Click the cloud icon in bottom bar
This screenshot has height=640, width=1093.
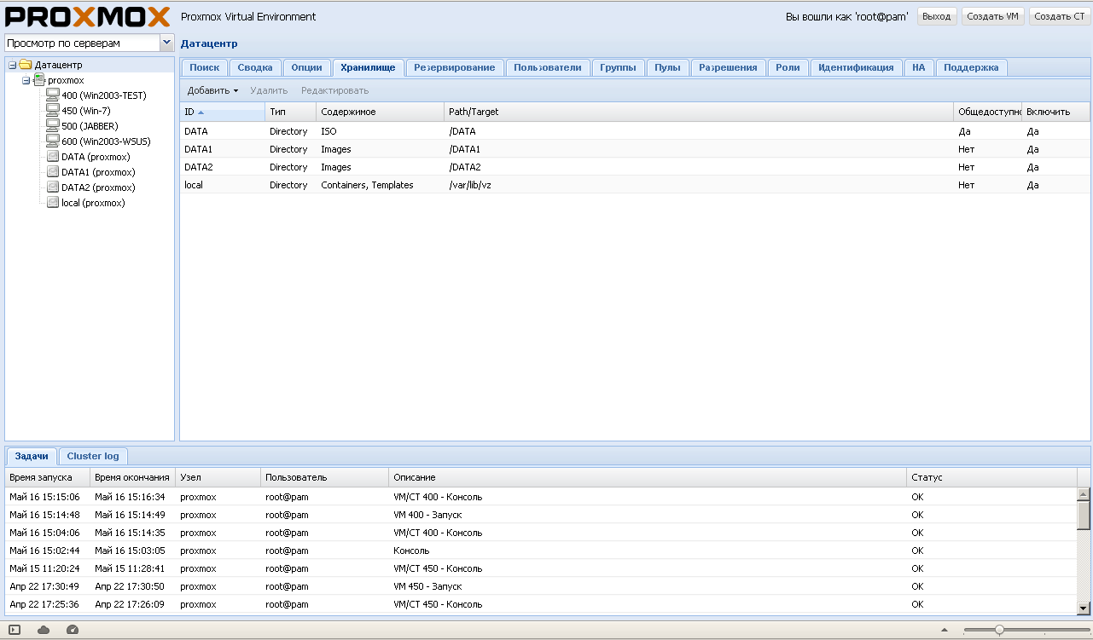[x=44, y=630]
